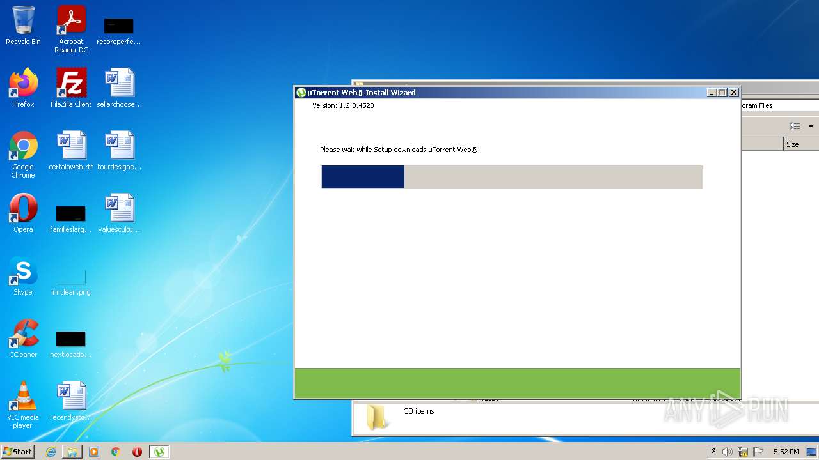Sort by Size column in Explorer
819x460 pixels.
tap(800, 144)
